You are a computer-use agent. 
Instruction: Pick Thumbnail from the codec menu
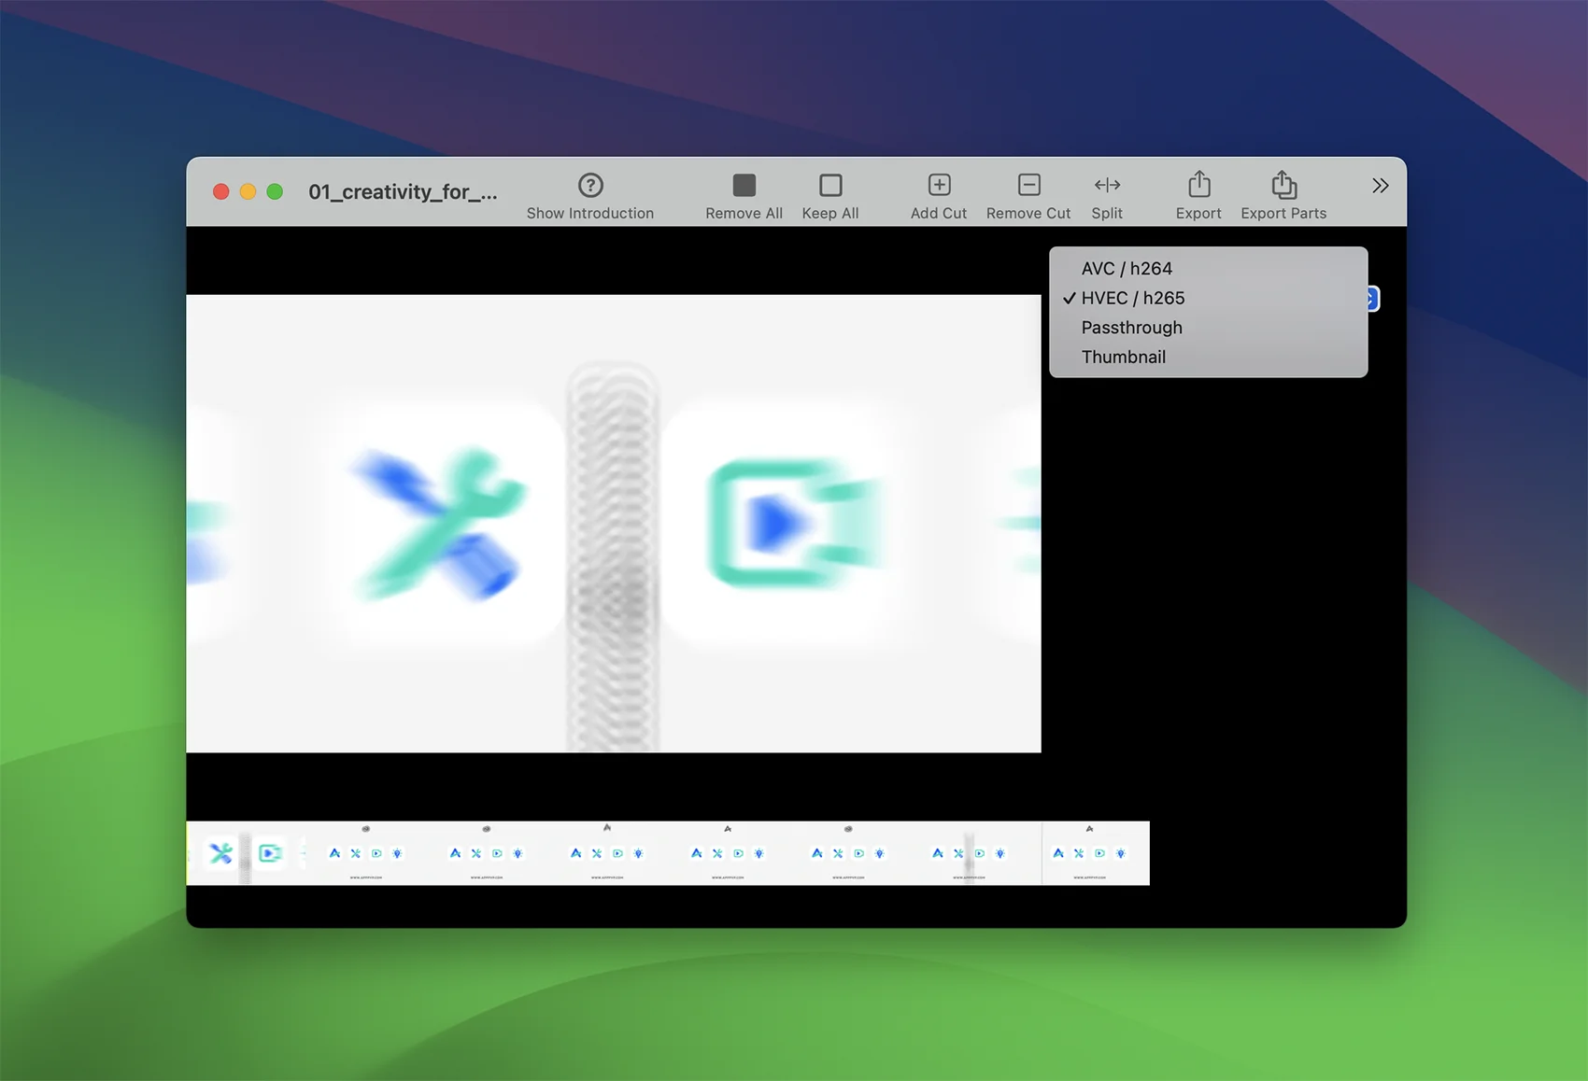(1208, 357)
